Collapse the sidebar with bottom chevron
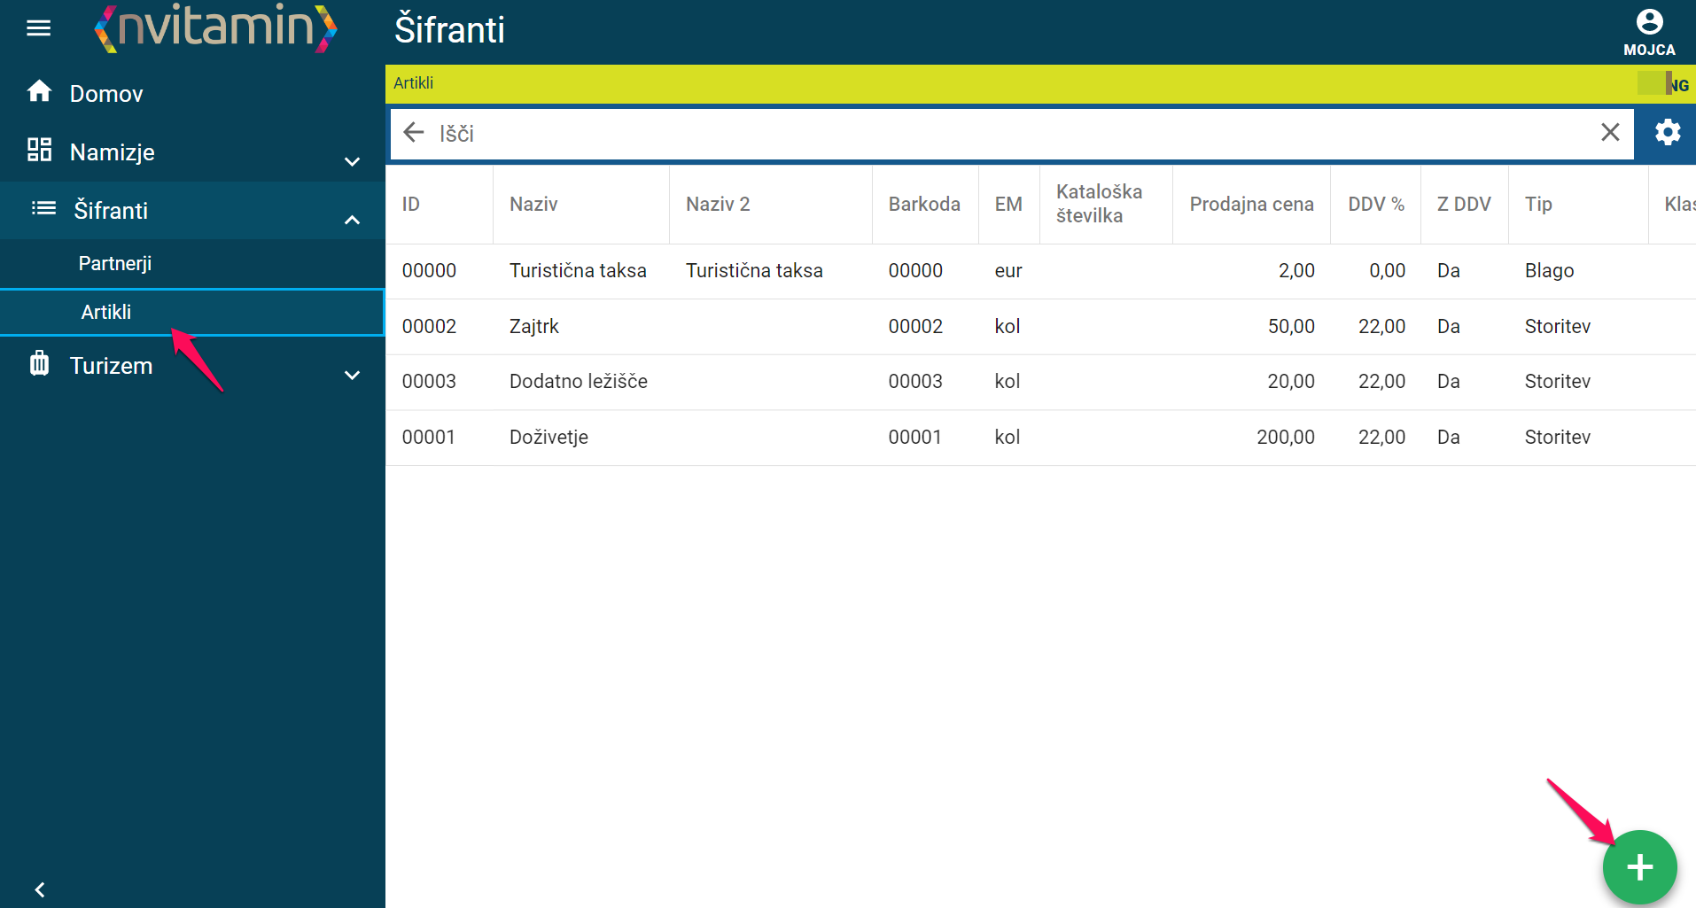This screenshot has height=908, width=1696. coord(40,889)
